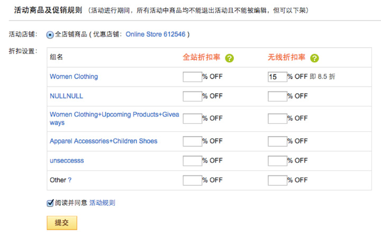The height and width of the screenshot is (232, 381).
Task: Open the Online Store 612546 link
Action: point(156,34)
